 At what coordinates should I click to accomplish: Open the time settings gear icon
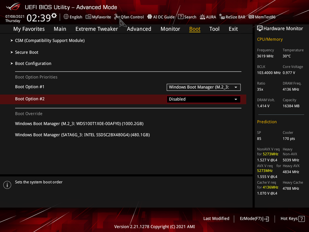[x=54, y=15]
